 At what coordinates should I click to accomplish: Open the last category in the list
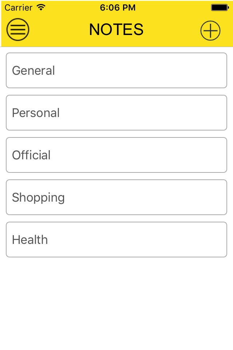coord(116,240)
